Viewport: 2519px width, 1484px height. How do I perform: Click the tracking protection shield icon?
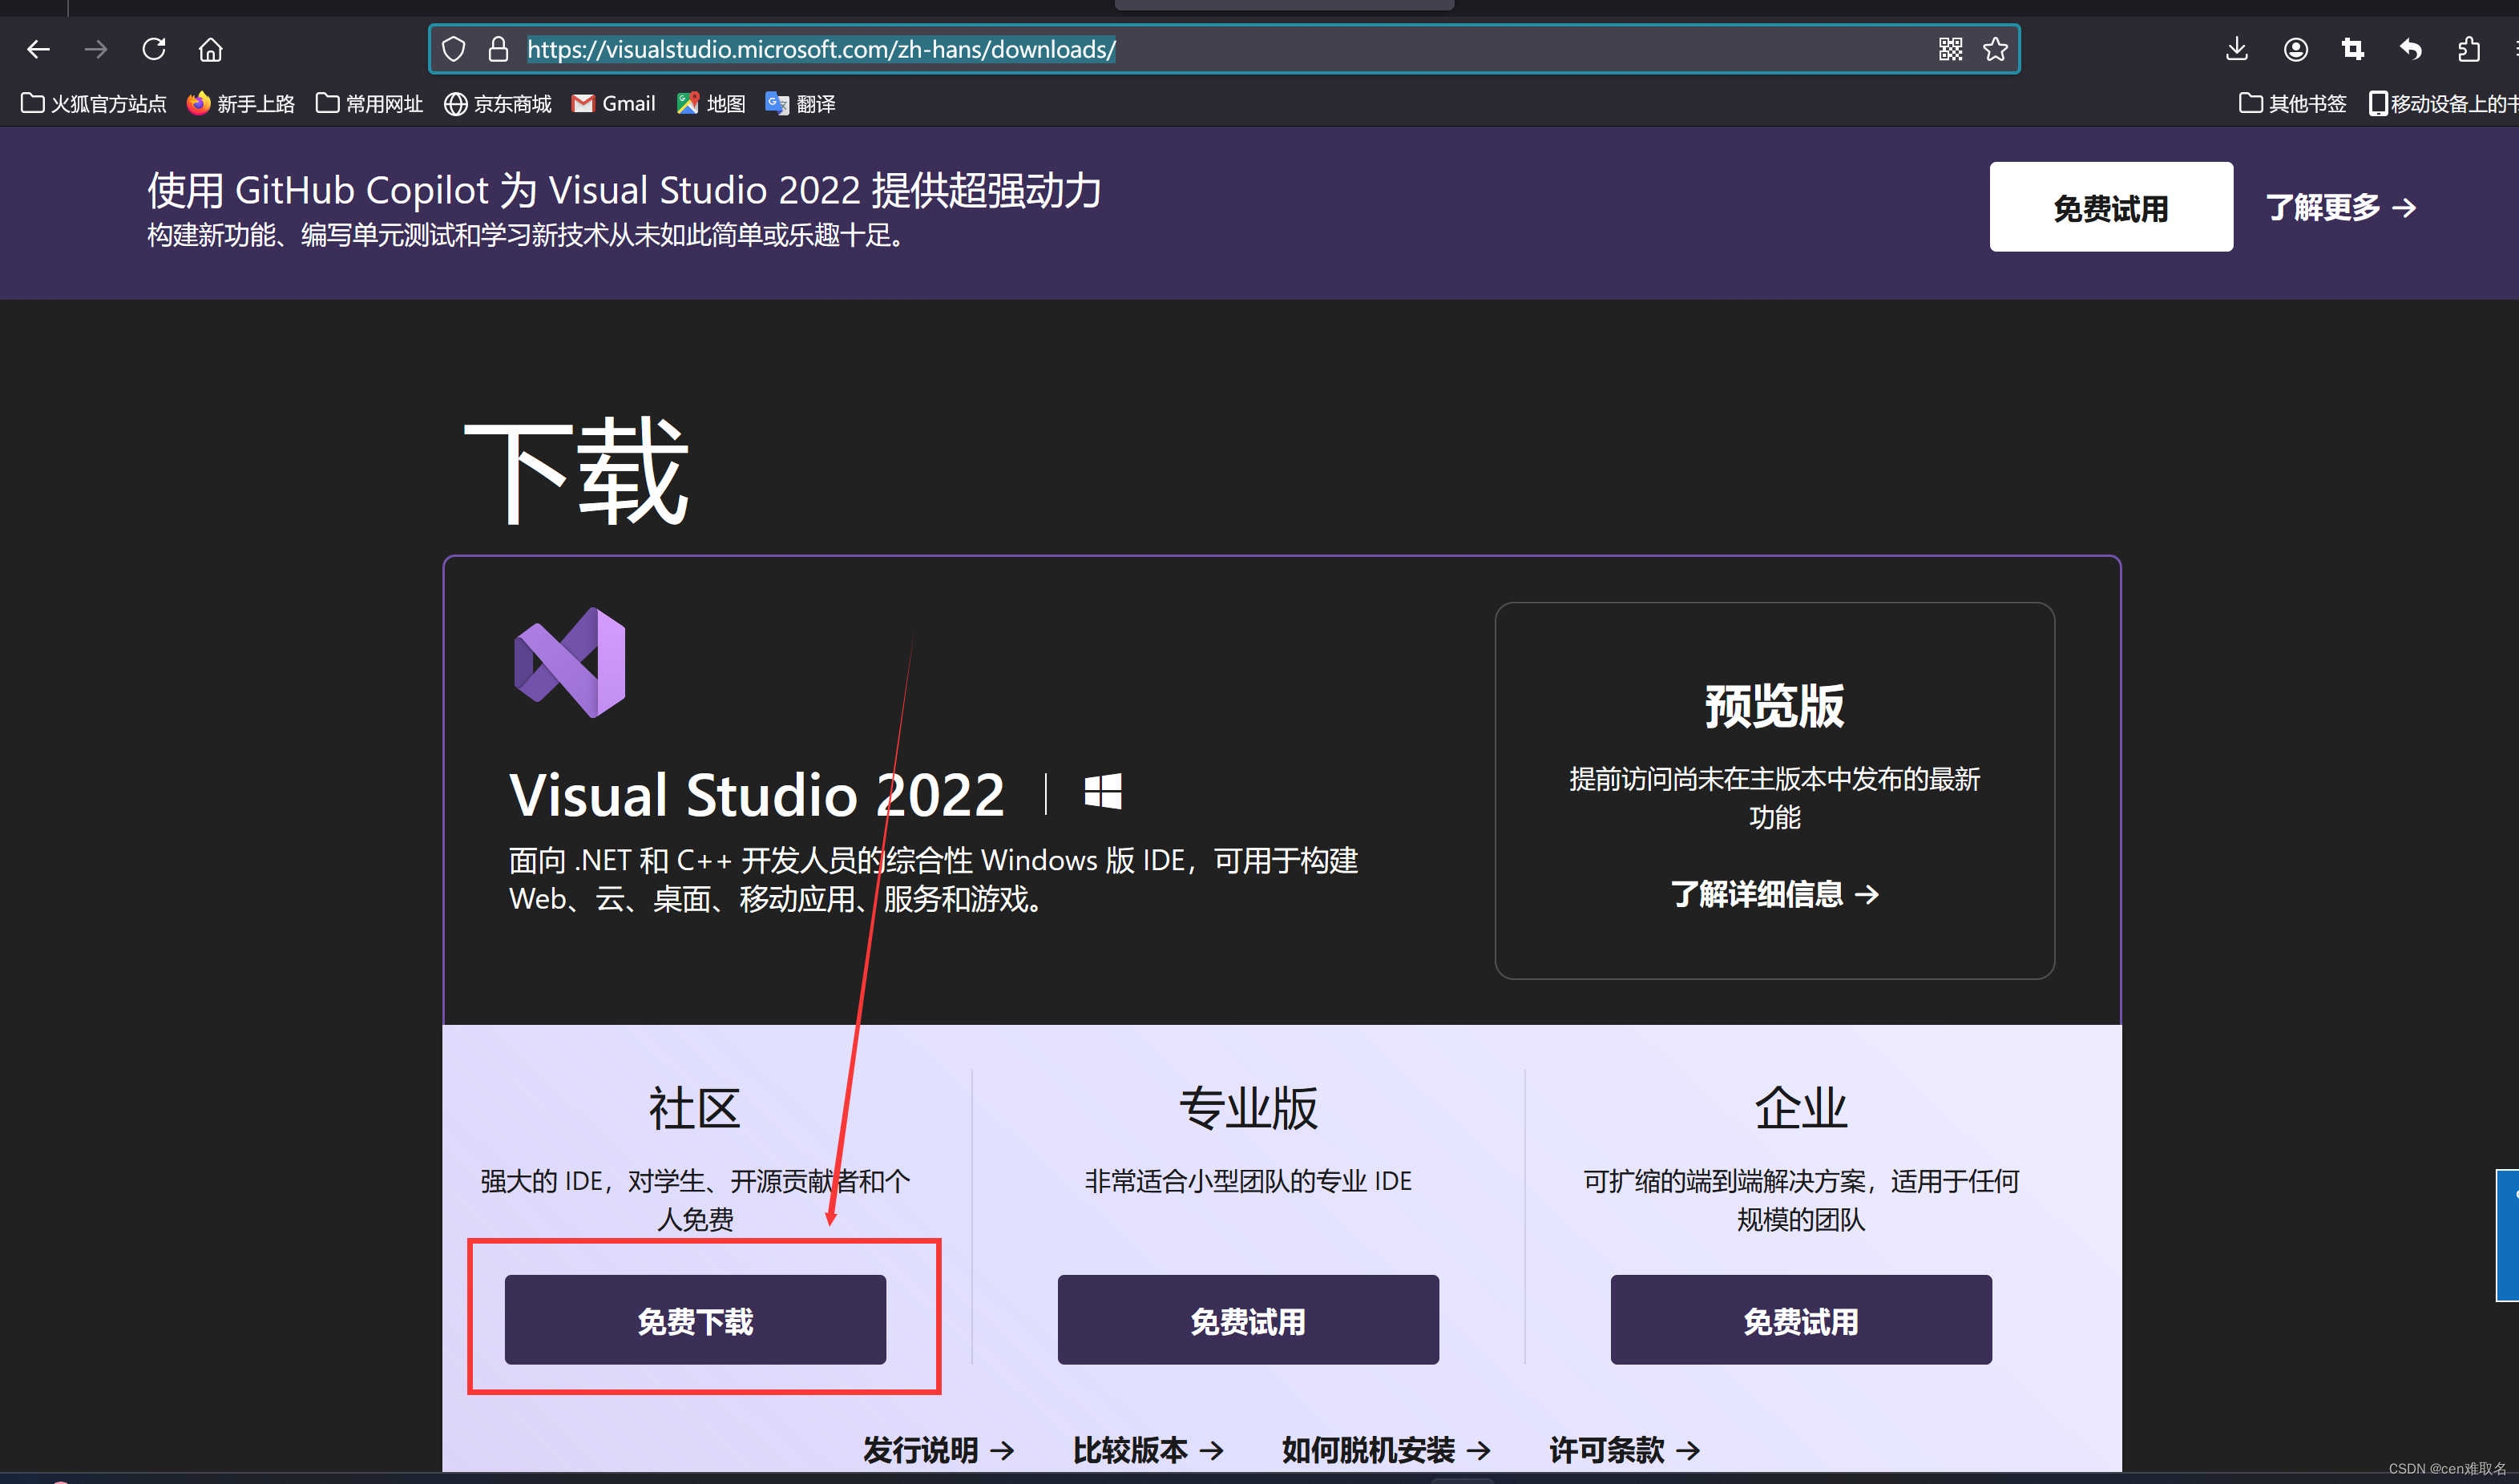(453, 49)
